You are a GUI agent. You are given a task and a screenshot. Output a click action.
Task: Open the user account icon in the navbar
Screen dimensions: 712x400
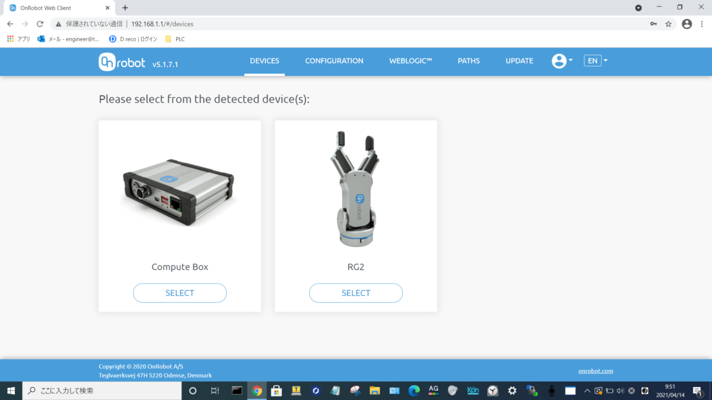558,60
